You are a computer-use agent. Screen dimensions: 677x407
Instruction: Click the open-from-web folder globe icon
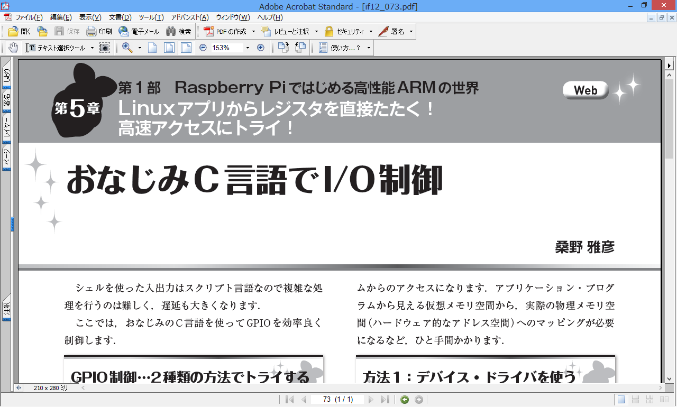point(42,31)
